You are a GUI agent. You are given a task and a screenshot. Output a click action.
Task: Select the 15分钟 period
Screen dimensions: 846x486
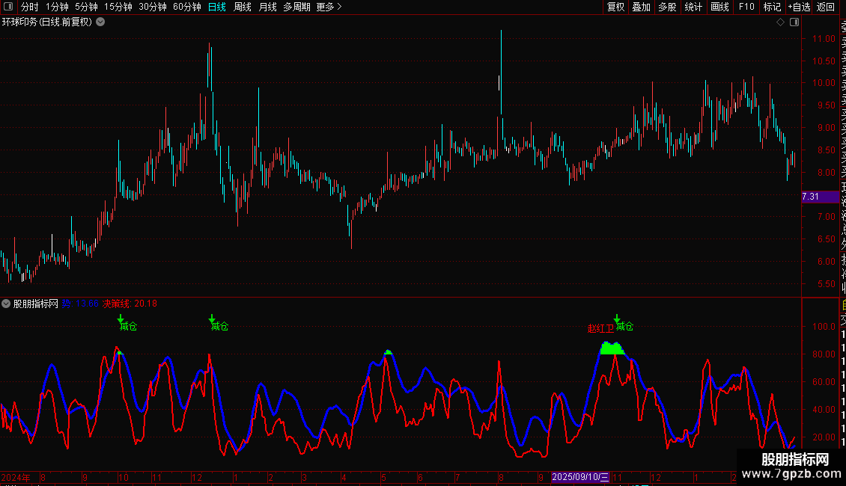pos(118,7)
